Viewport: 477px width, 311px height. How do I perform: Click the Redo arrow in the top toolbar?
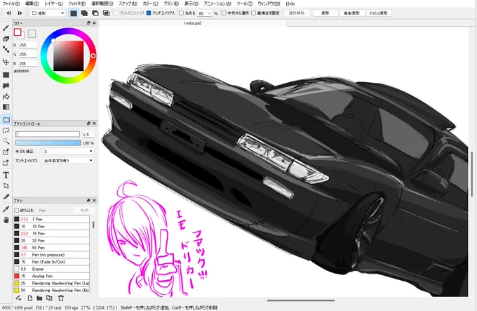coord(20,13)
